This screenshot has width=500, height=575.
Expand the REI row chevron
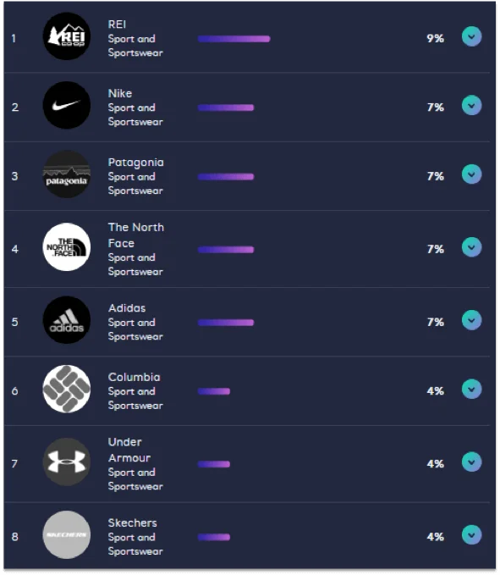(x=471, y=36)
